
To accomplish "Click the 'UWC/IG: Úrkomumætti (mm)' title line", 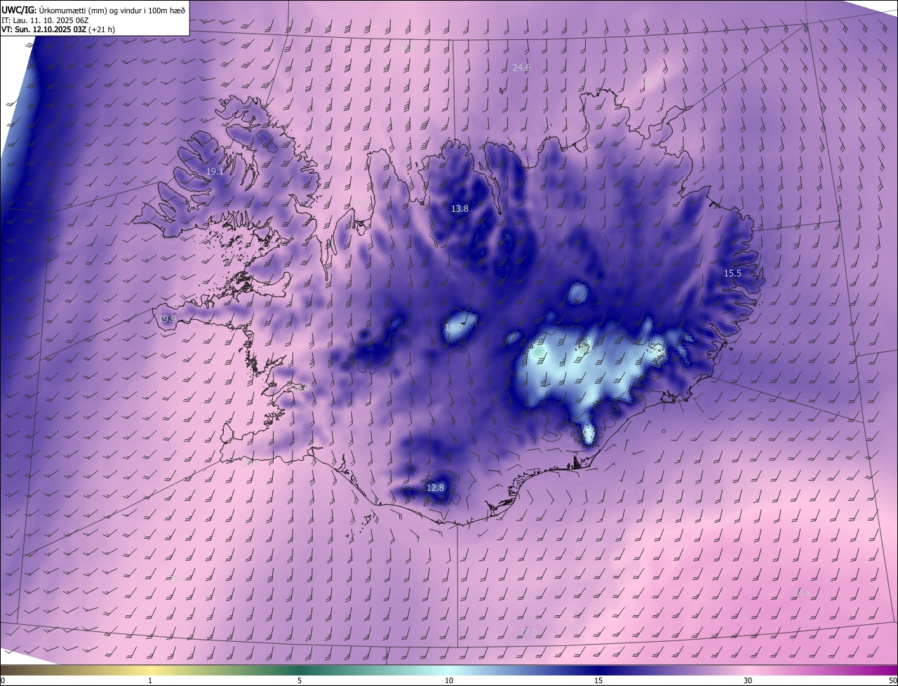I will (x=93, y=9).
